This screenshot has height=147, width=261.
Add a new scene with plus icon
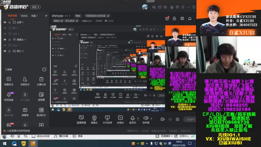coord(46,16)
